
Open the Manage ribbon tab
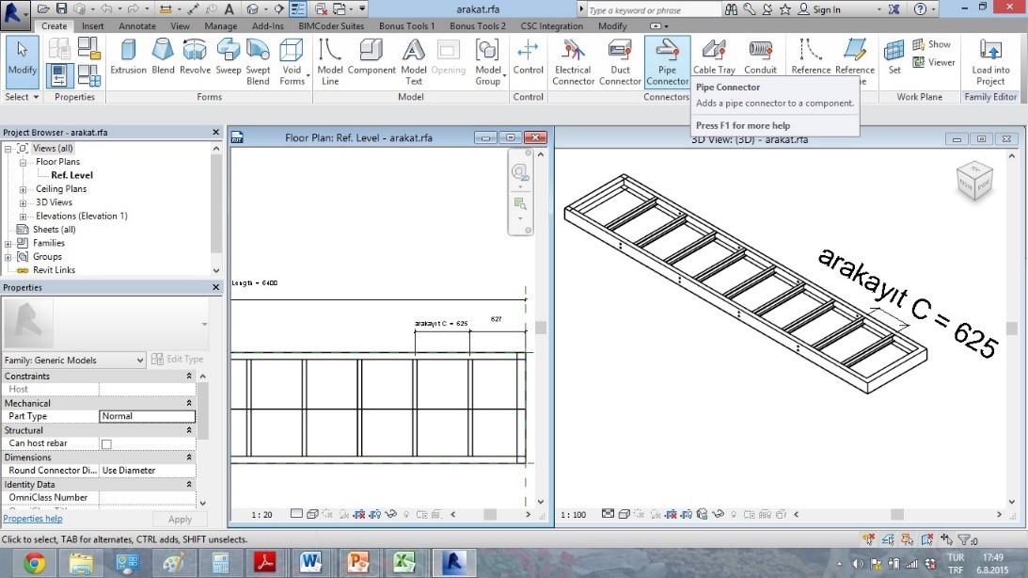(x=221, y=26)
